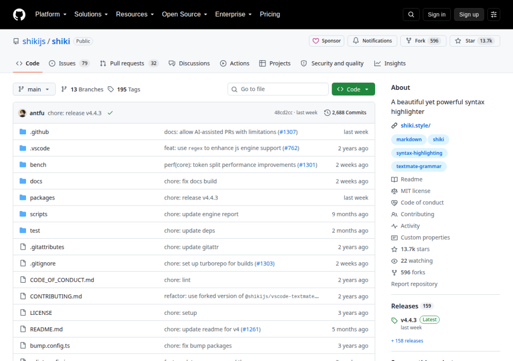Star the shiki repository
The height and width of the screenshot is (361, 513).
(x=475, y=41)
